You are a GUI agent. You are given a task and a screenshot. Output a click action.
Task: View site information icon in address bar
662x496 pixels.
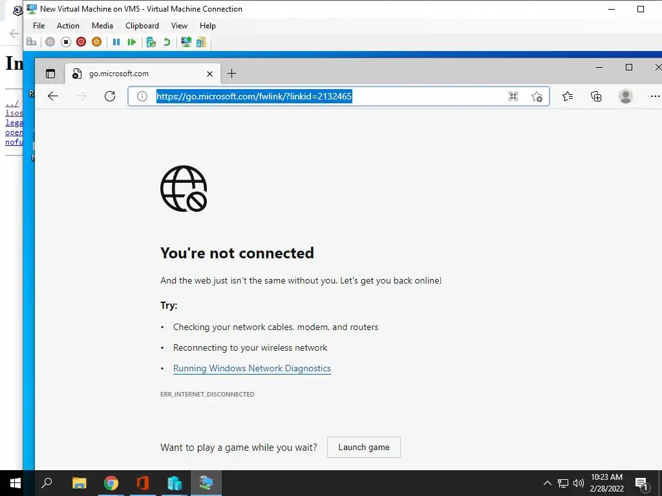point(142,96)
